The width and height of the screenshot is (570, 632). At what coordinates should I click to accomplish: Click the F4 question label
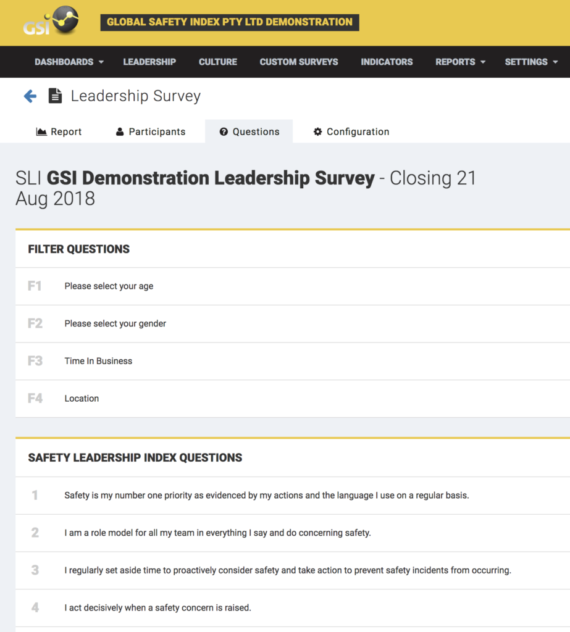click(35, 399)
